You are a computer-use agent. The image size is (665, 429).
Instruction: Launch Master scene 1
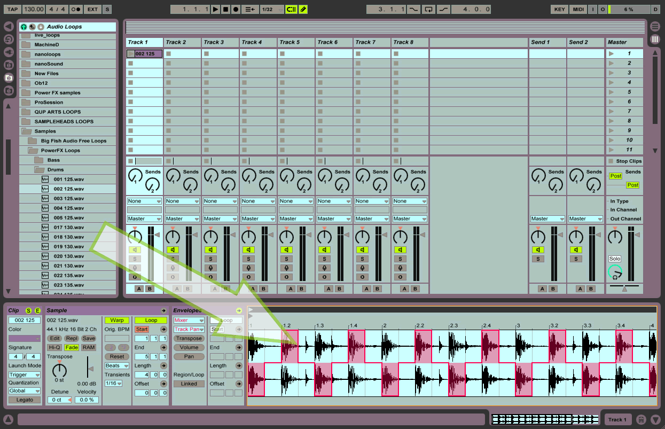612,53
